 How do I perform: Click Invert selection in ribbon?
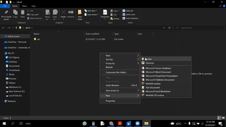(x=130, y=18)
